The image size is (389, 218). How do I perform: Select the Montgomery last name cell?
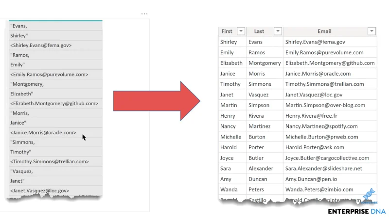[x=265, y=63]
